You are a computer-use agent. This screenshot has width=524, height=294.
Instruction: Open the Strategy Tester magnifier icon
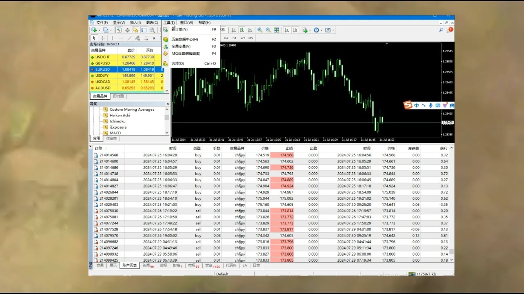click(x=152, y=30)
